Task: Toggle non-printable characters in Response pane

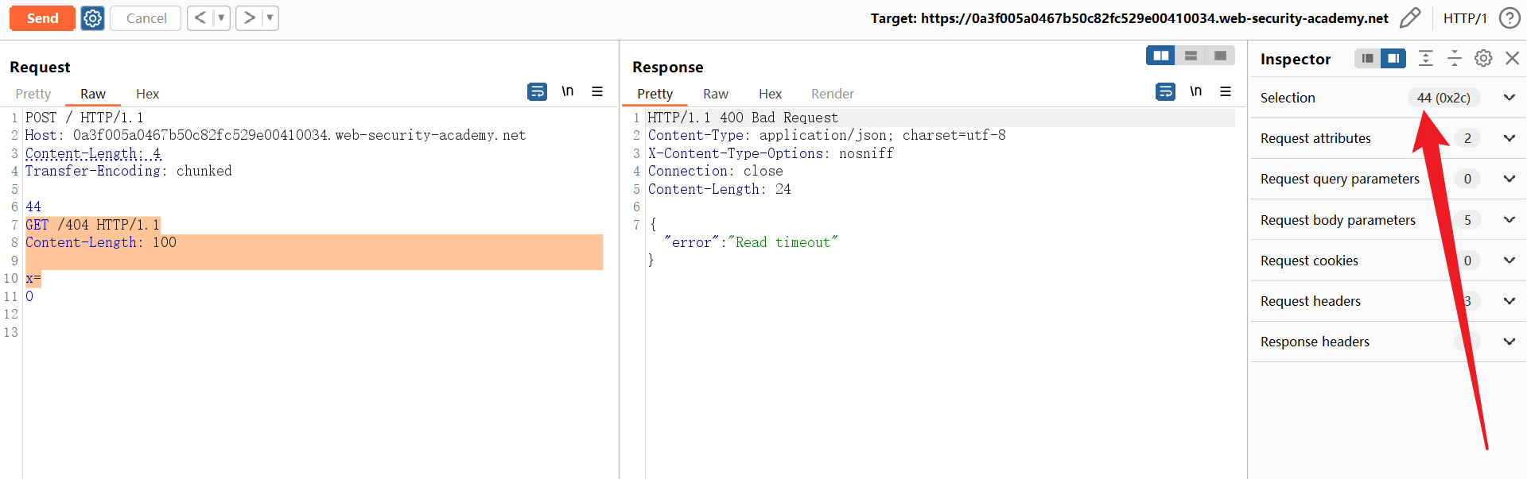Action: [x=1195, y=92]
